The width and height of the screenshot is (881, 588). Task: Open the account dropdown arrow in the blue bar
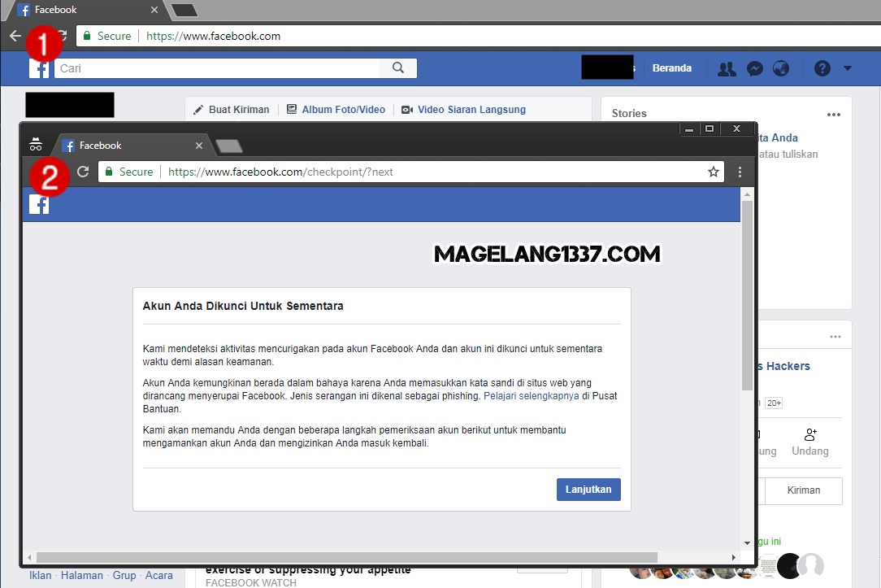tap(848, 68)
